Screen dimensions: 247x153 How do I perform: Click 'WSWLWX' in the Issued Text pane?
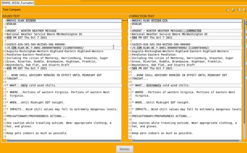[x=12, y=24]
